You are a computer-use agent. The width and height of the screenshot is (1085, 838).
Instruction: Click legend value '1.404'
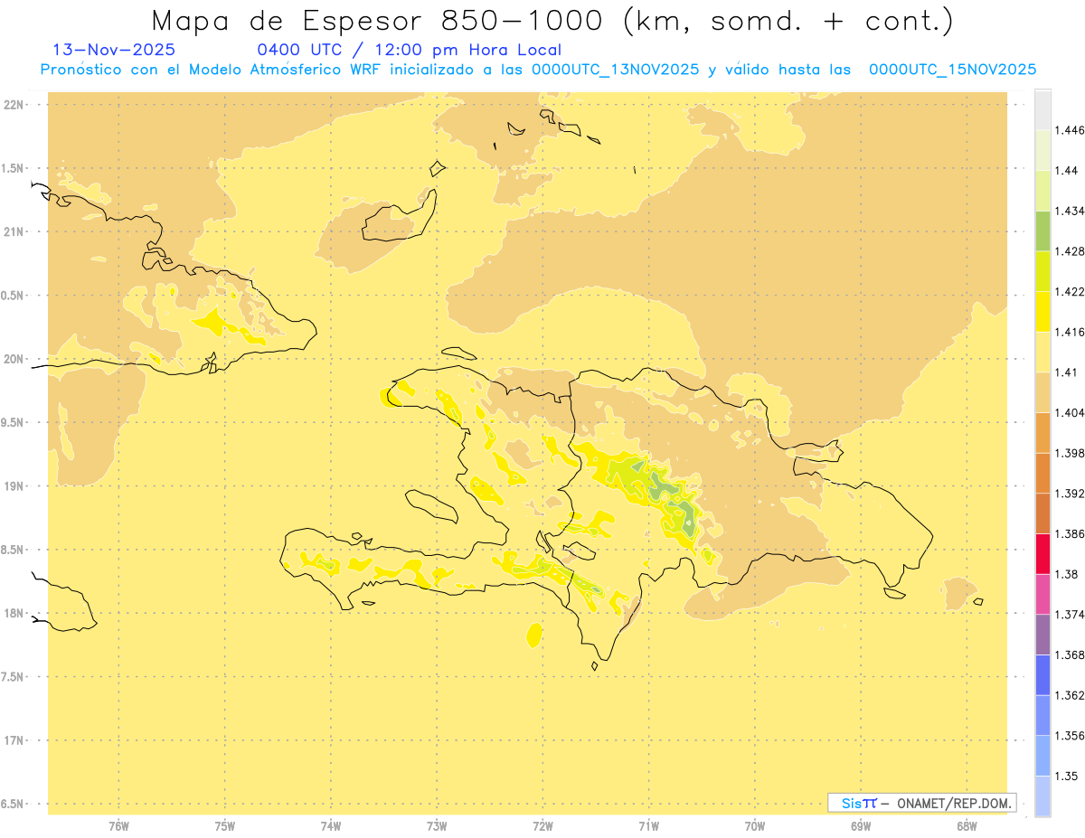tap(1070, 412)
